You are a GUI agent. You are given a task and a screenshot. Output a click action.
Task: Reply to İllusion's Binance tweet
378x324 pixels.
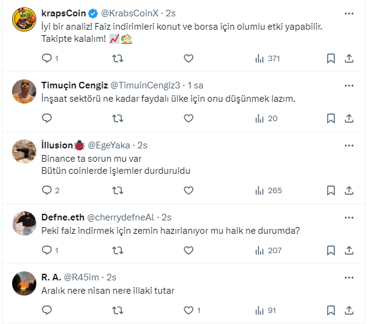point(47,190)
